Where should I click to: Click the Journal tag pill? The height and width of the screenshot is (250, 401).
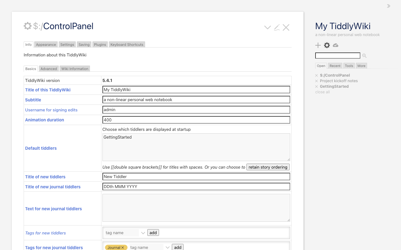[116, 247]
